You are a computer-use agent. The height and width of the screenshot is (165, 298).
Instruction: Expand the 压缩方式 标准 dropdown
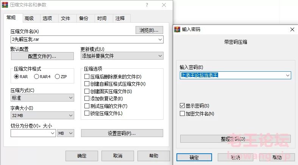42,98
